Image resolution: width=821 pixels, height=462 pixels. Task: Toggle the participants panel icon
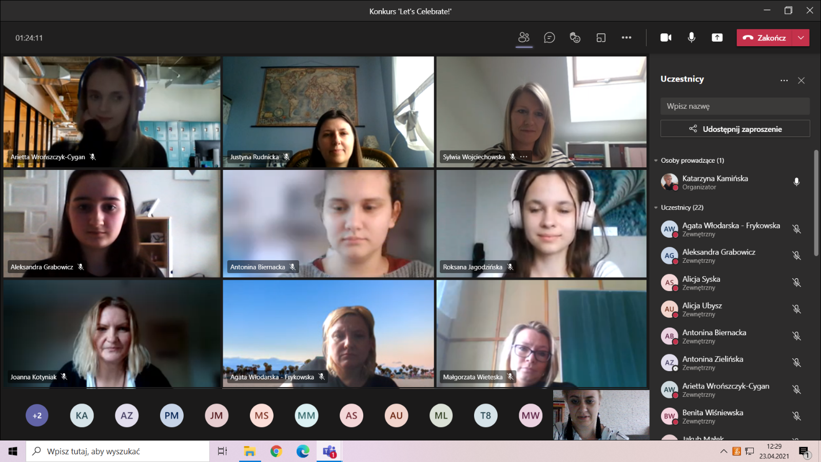[x=524, y=37]
